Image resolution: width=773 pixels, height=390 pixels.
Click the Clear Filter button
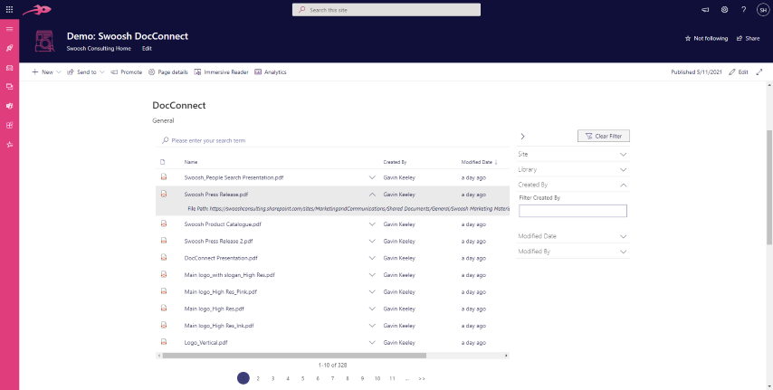(x=604, y=136)
